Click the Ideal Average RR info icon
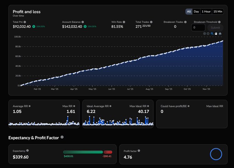The image size is (234, 168). [x=110, y=106]
